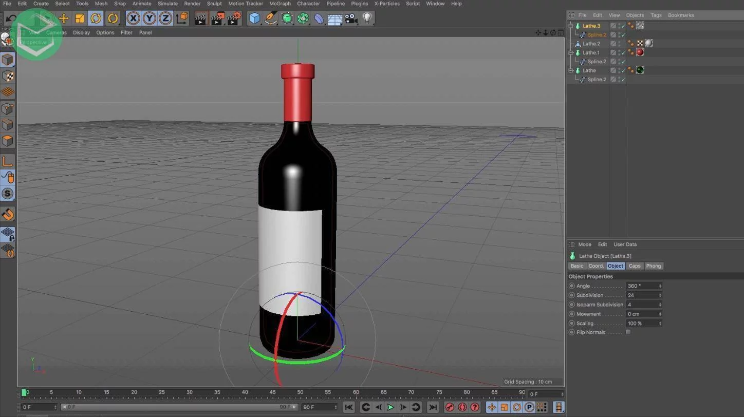Image resolution: width=744 pixels, height=417 pixels.
Task: Open the Light object tool
Action: pos(367,18)
